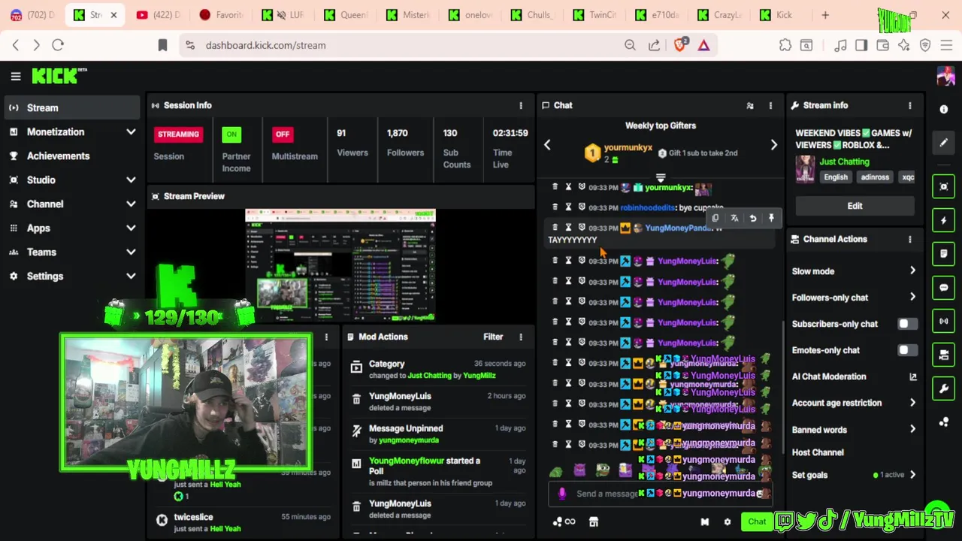Open the chat settings gear icon
Image resolution: width=962 pixels, height=541 pixels.
point(727,521)
